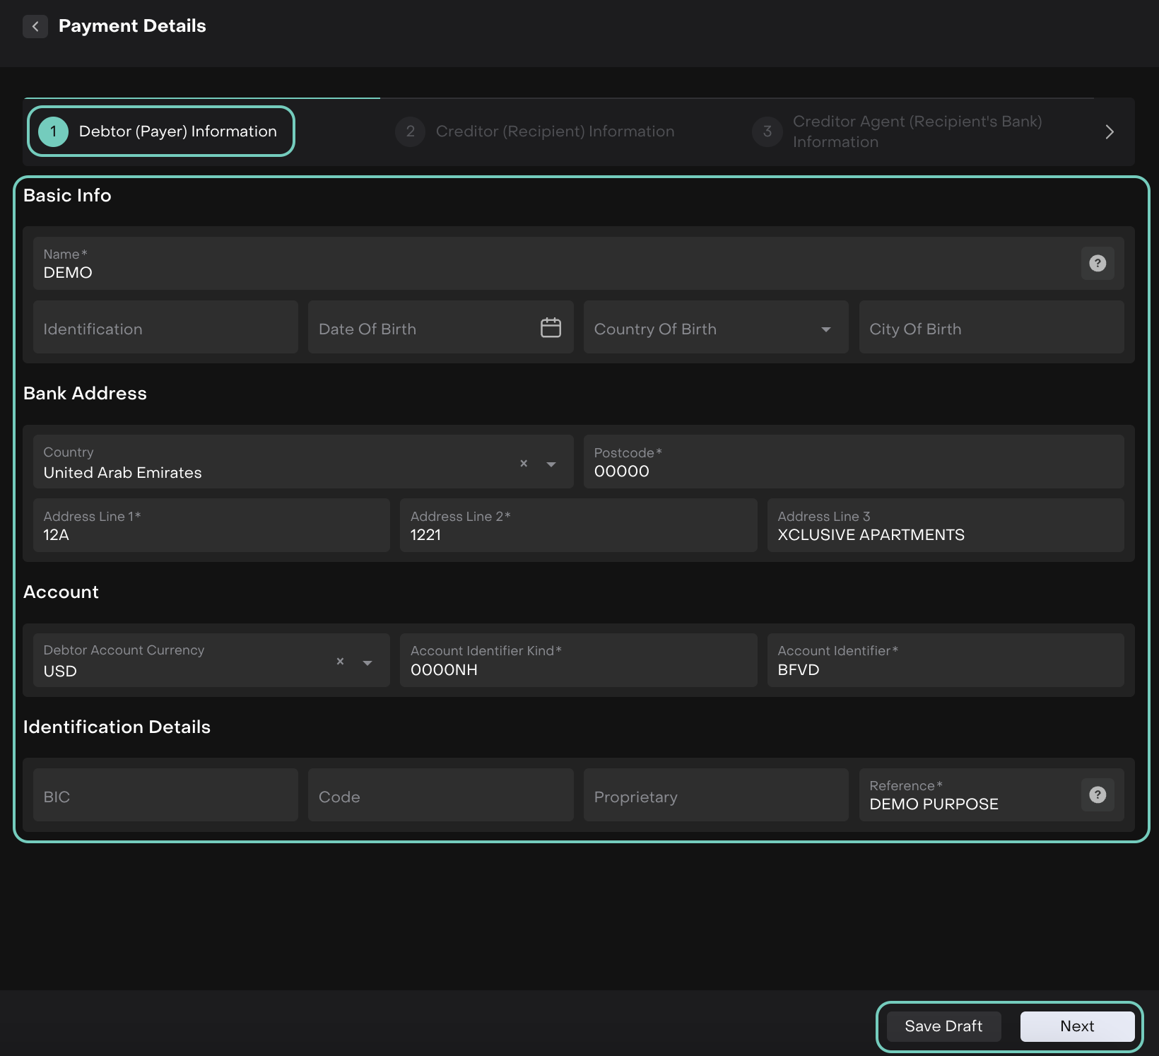The image size is (1159, 1056).
Task: Expand the Debtor Account Currency dropdown
Action: [x=367, y=663]
